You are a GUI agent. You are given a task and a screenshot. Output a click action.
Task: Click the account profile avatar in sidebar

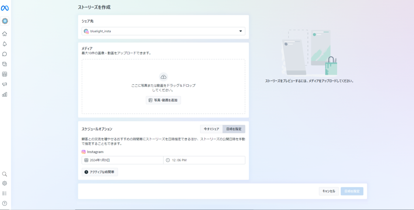point(5,21)
